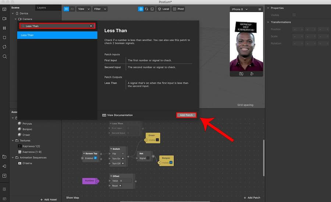
Task: Select the move manipulator tool
Action: click(141, 9)
